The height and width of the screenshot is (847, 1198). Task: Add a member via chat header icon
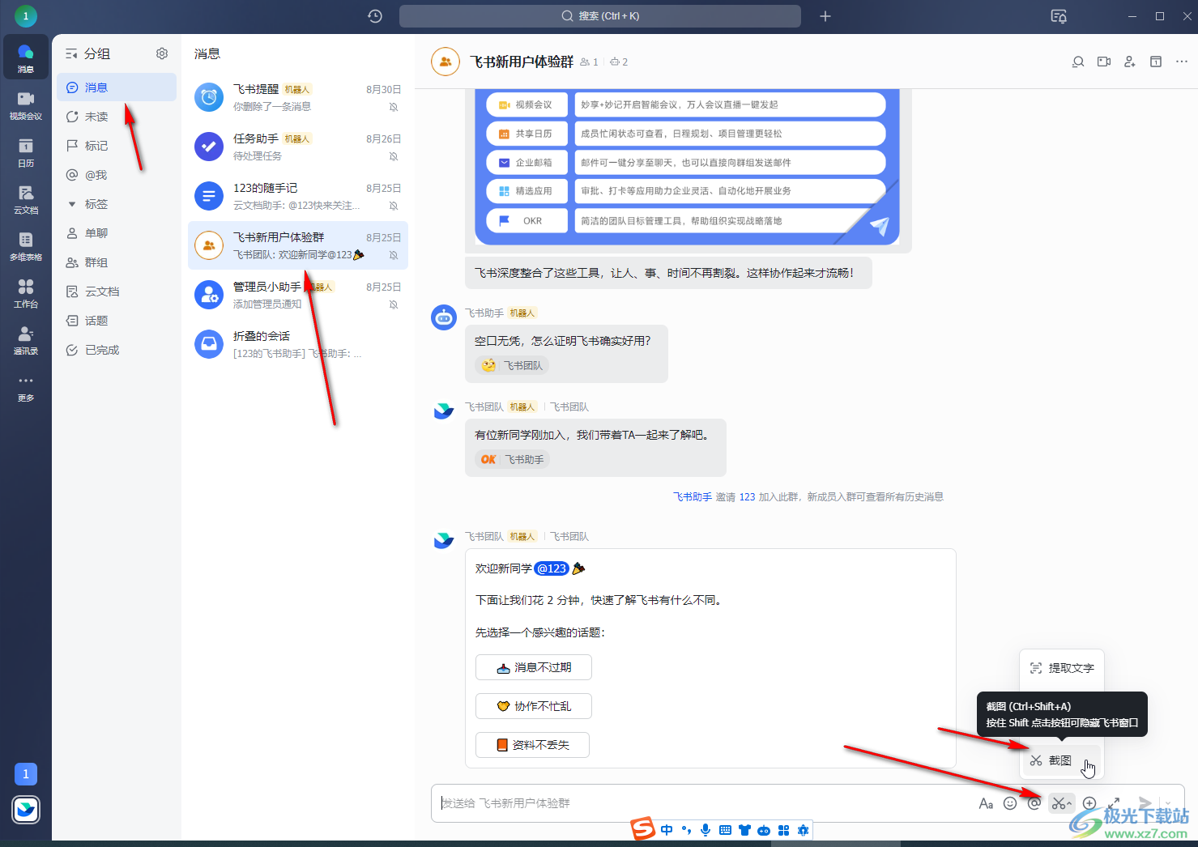1130,62
